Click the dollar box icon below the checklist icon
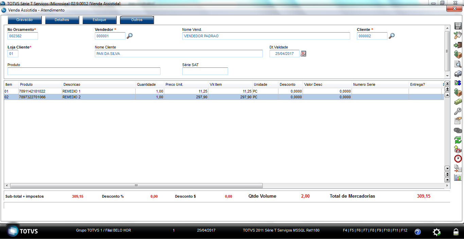The height and width of the screenshot is (239, 464). point(458,92)
